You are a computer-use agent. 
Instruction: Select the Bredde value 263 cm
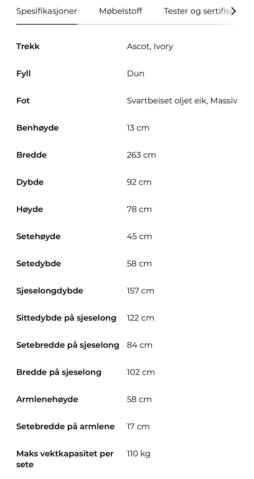(141, 155)
